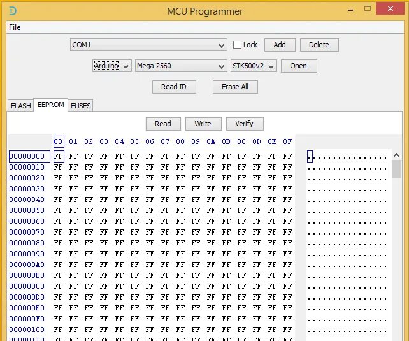Select address row 00000080

(27, 243)
